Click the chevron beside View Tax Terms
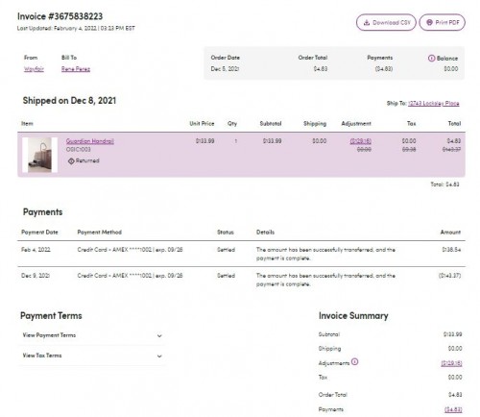 [159, 356]
